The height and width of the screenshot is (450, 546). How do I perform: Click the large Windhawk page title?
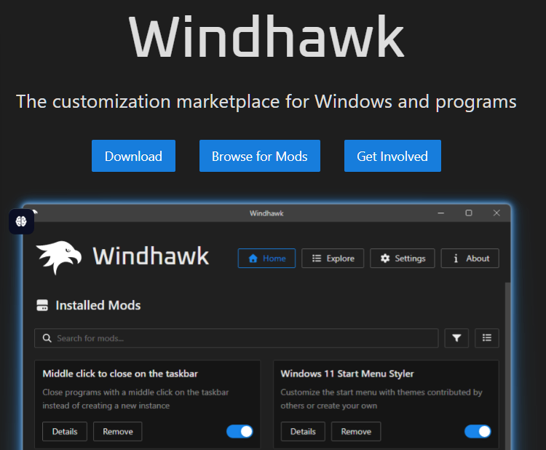(x=266, y=36)
